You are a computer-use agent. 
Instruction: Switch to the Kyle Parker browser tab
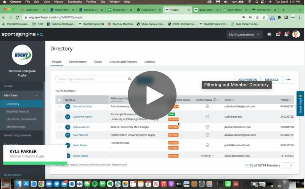[x=235, y=10]
